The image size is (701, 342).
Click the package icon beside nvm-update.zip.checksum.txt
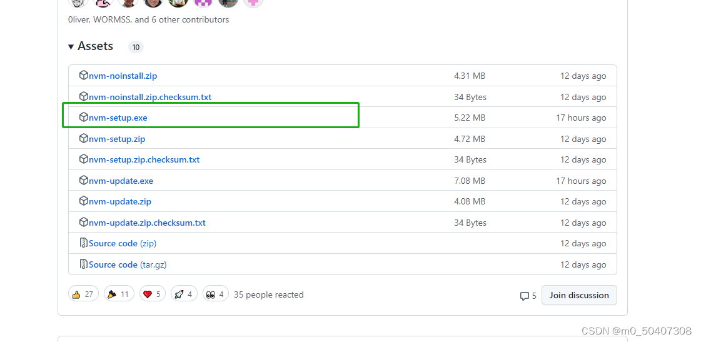(83, 222)
